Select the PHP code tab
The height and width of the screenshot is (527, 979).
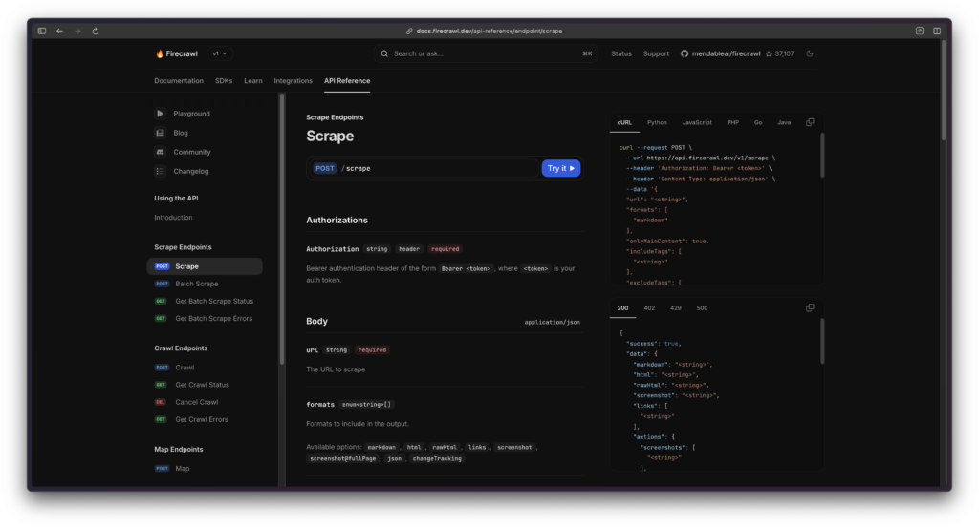click(x=733, y=123)
